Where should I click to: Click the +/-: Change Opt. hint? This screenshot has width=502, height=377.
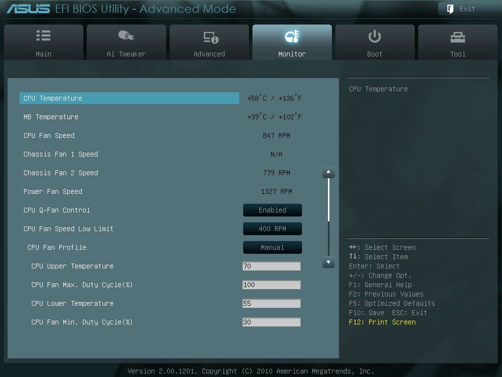pyautogui.click(x=380, y=276)
